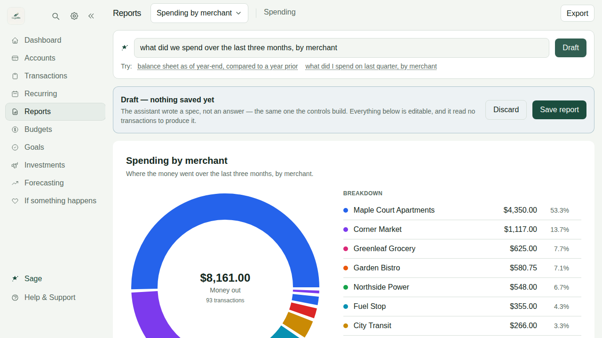Click the Dashboard home icon
The height and width of the screenshot is (338, 602).
click(15, 40)
